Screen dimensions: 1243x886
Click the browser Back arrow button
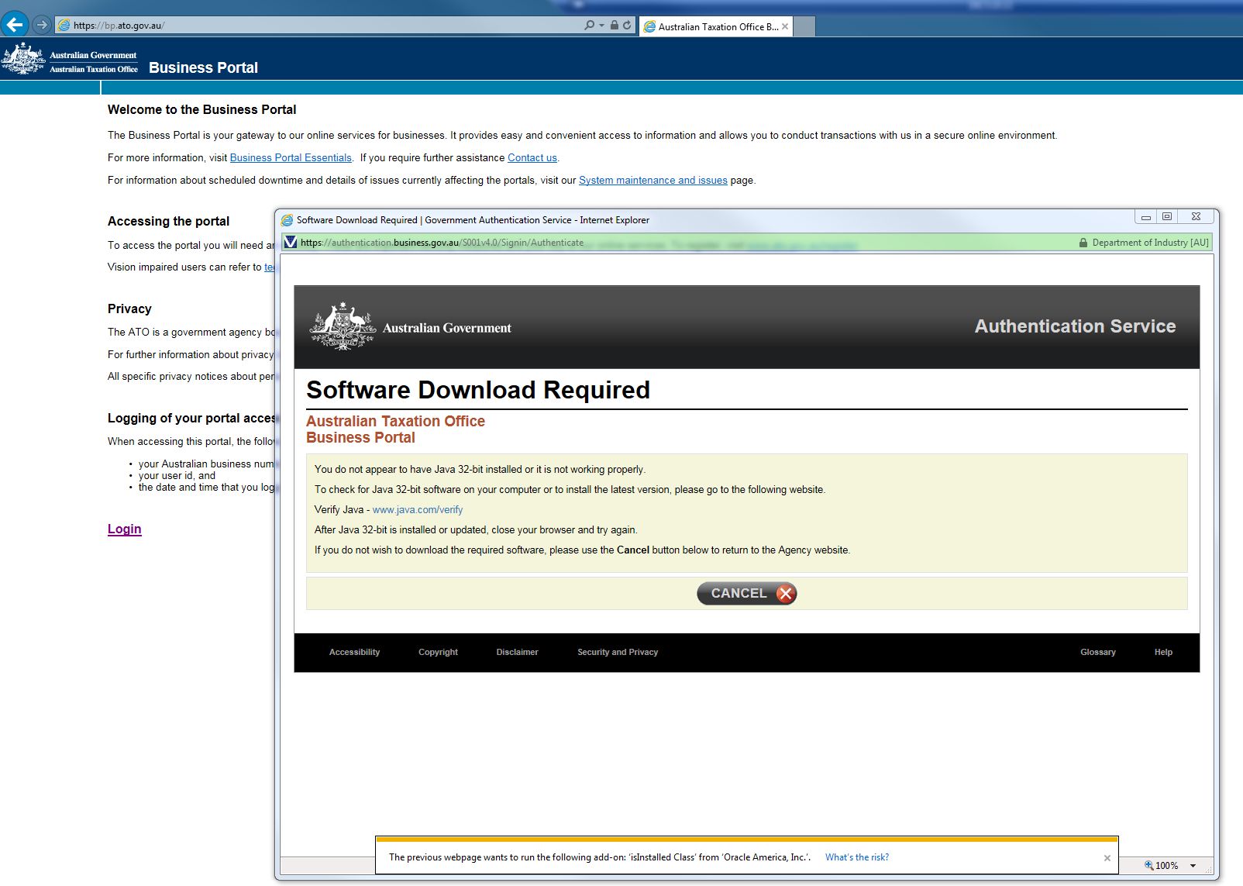click(x=15, y=24)
